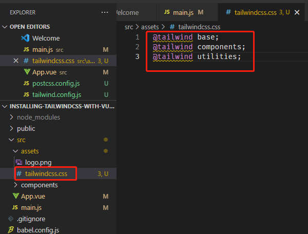This screenshot has width=308, height=234.
Task: Click line number 2 in the gutter
Action: tap(137, 47)
